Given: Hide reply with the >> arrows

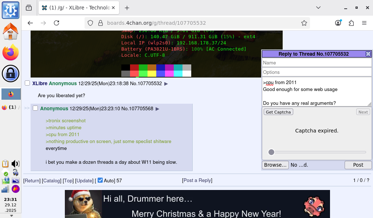Looking at the screenshot, I should [27, 108].
